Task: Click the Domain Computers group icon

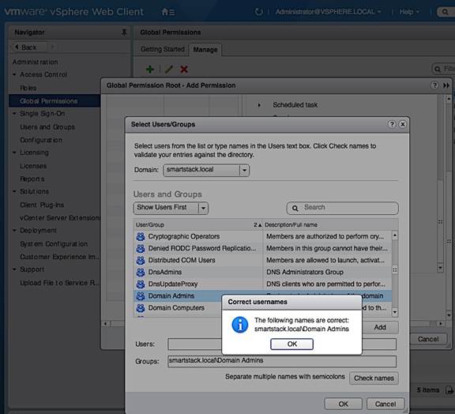Action: tap(141, 308)
